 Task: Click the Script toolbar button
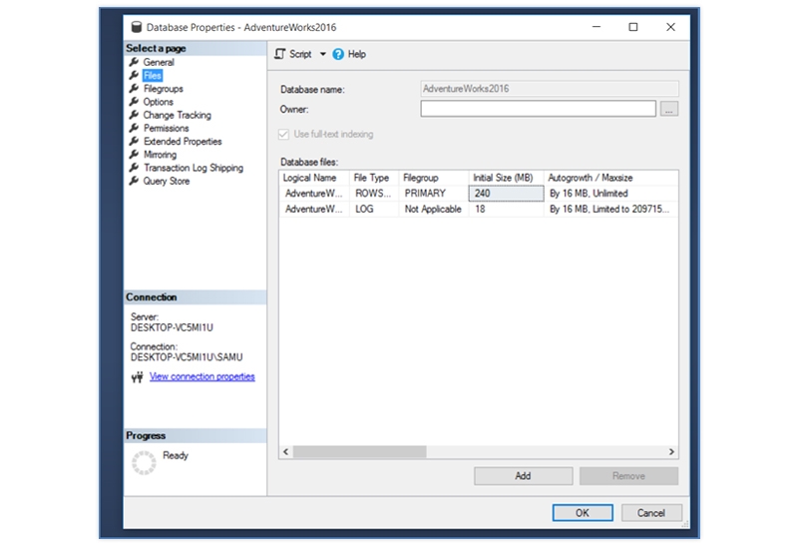point(293,54)
